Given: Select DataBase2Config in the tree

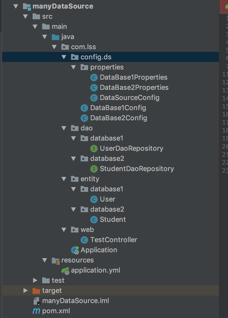Looking at the screenshot, I should [x=119, y=118].
